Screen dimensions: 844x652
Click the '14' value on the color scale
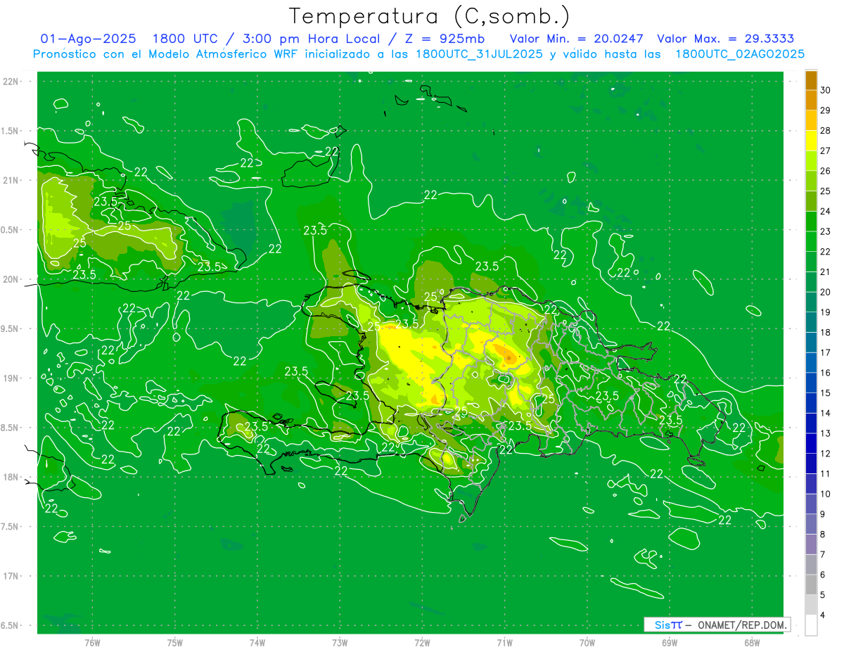pos(826,413)
